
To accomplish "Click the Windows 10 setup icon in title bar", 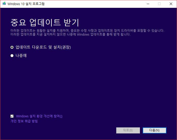I will click(x=4, y=4).
